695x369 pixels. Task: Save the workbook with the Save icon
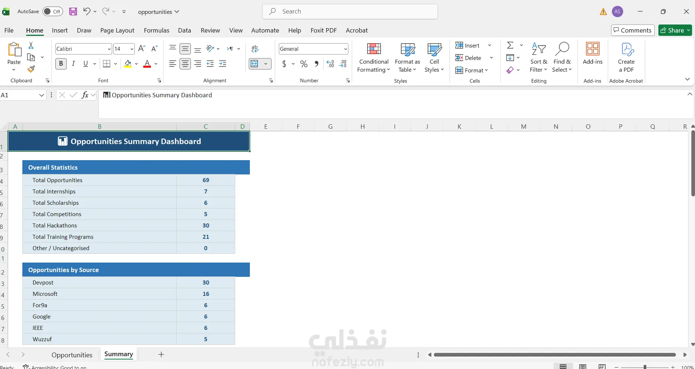pos(73,11)
